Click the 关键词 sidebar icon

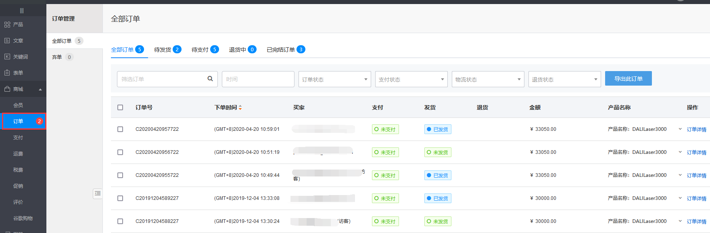click(7, 57)
